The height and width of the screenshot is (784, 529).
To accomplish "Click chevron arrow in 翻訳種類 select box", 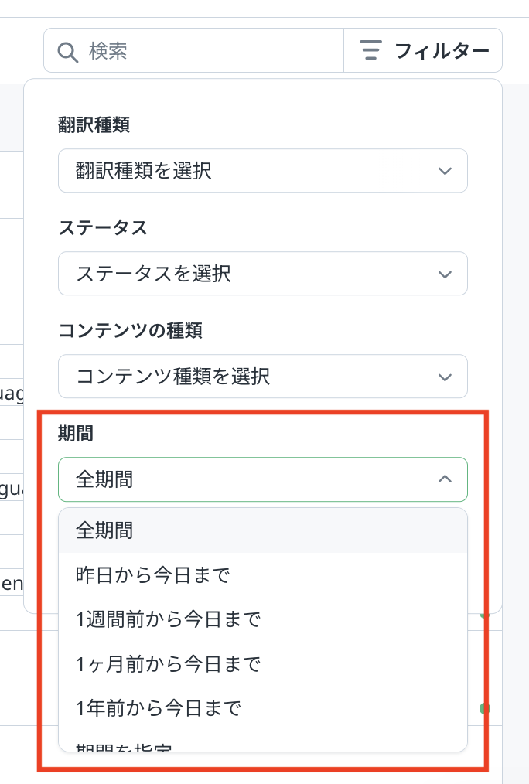I will click(x=445, y=171).
